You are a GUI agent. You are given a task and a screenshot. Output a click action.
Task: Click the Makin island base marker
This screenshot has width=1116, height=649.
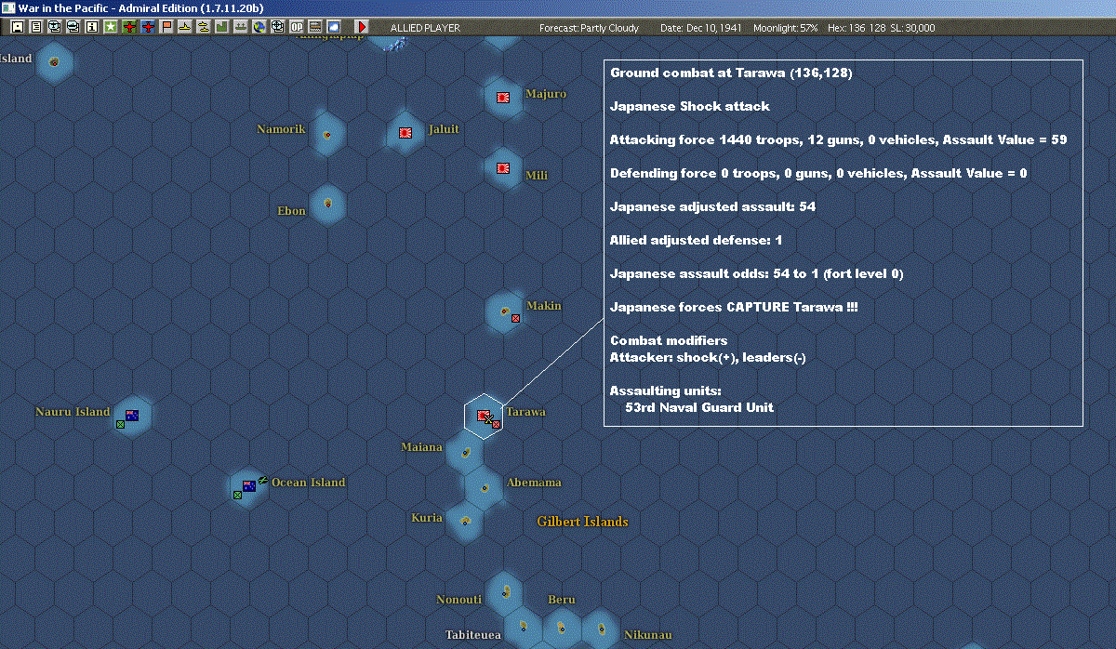pos(505,311)
